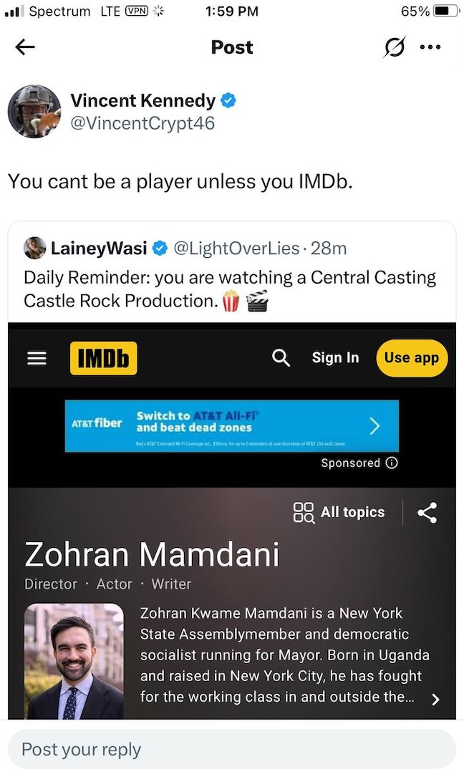The image size is (464, 777).
Task: Expand the bio with the chevron
Action: 435,700
